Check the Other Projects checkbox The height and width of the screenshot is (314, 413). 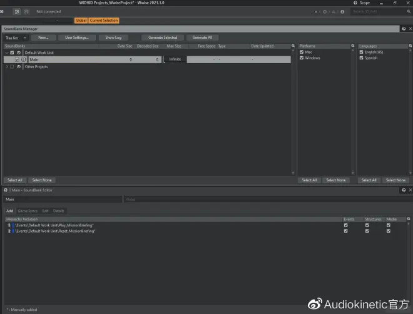coord(12,67)
